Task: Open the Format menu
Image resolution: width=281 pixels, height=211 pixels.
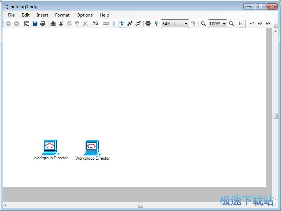Action: tap(63, 15)
